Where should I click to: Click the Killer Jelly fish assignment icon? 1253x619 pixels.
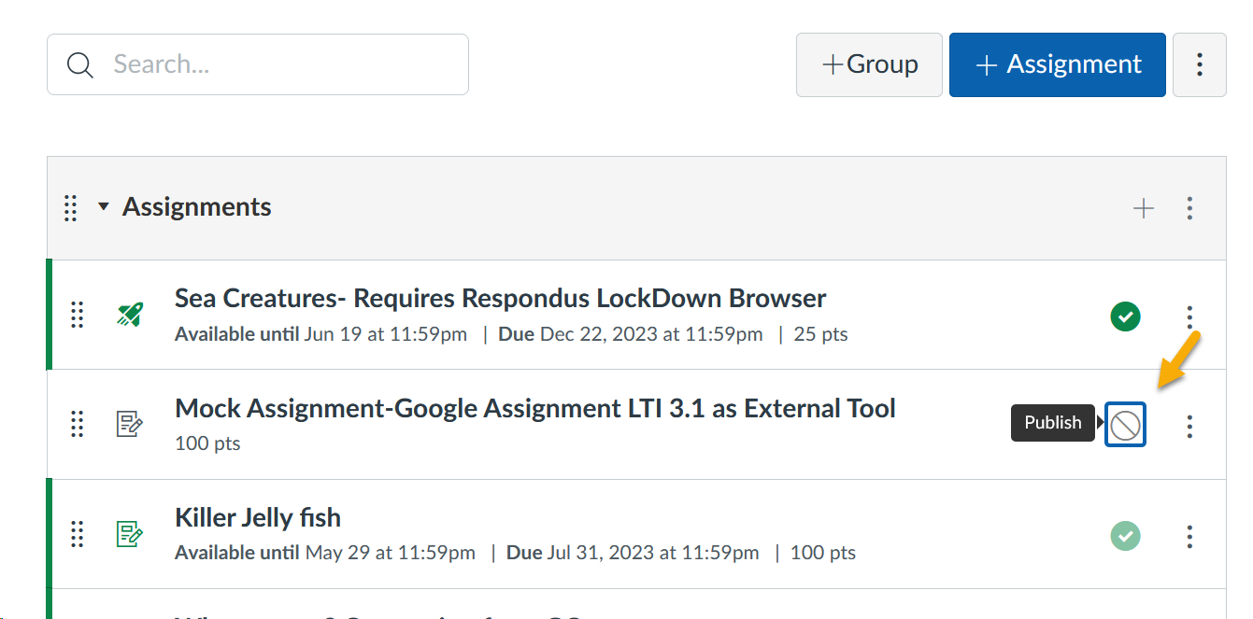[x=130, y=534]
